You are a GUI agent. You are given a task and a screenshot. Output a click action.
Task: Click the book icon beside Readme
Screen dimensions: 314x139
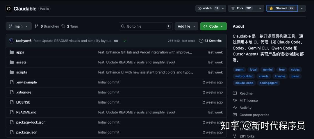(x=235, y=93)
